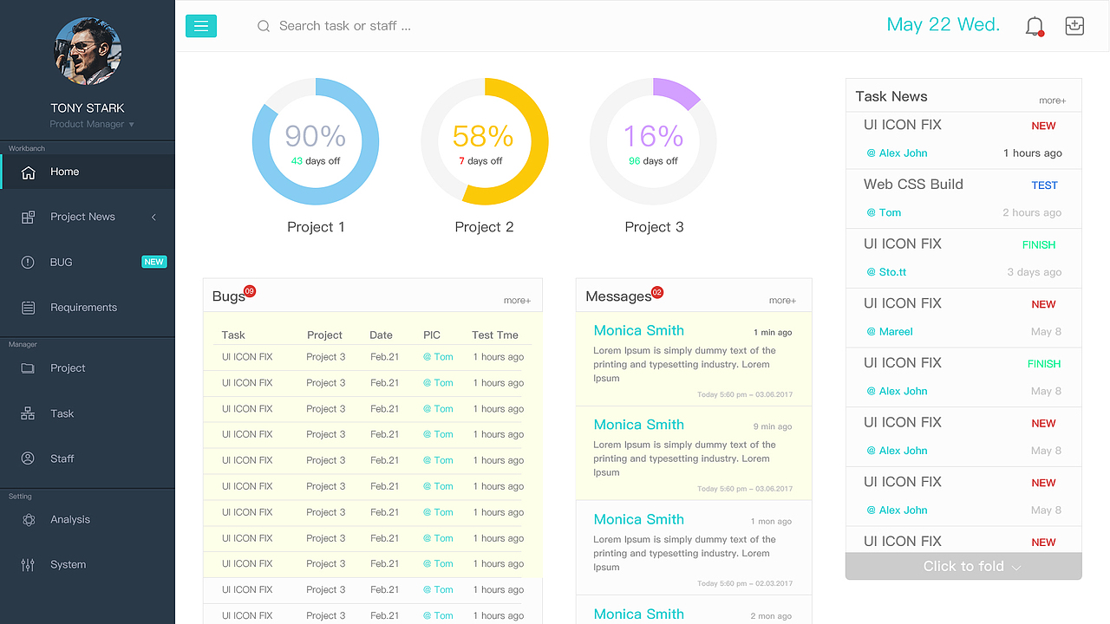This screenshot has height=624, width=1110.
Task: Click the search magnifier icon
Action: tap(264, 26)
